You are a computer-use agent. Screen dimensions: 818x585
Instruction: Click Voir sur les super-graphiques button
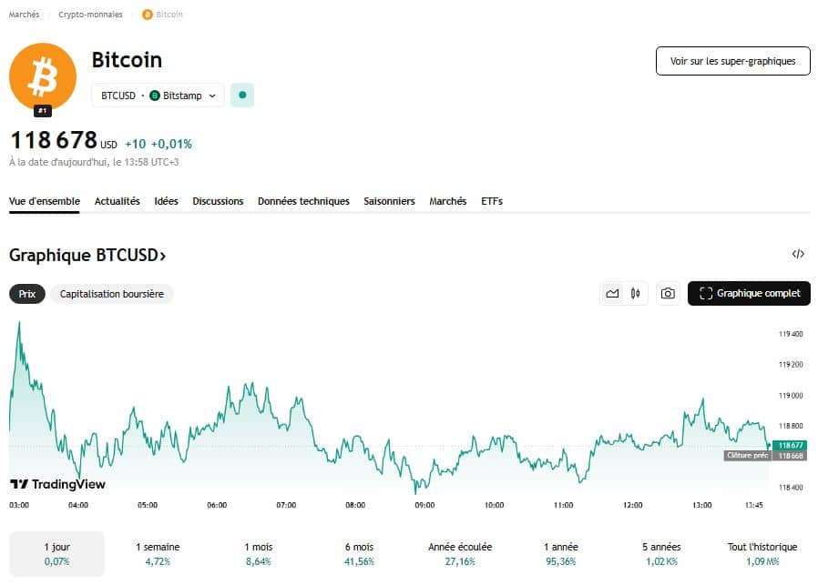[732, 61]
